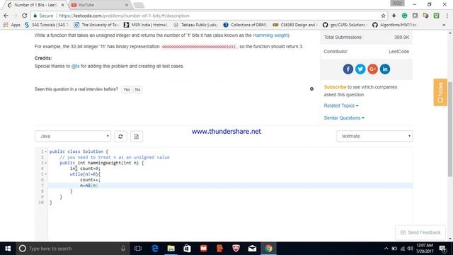Answer No to seen in interview

click(x=137, y=90)
